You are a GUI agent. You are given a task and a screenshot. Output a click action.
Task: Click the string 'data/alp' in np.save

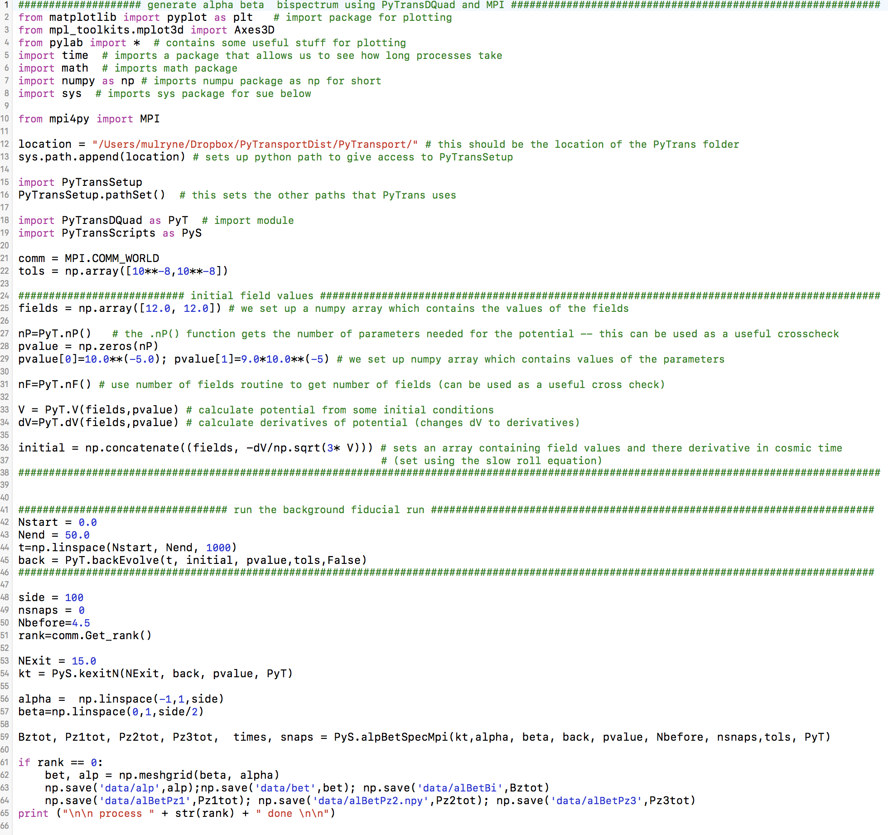click(x=130, y=788)
